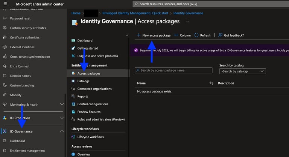Viewport: 289px width, 157px height.
Task: Click Search by access package name field
Action: click(173, 70)
